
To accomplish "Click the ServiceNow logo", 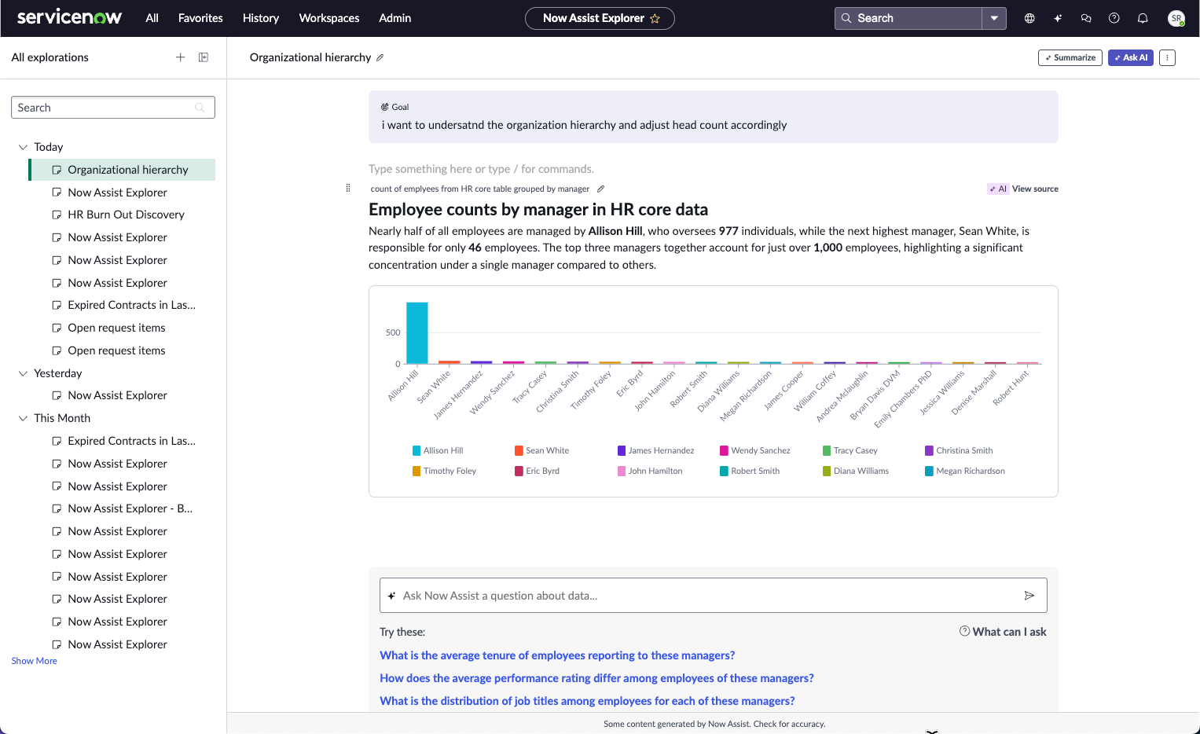I will click(x=69, y=17).
